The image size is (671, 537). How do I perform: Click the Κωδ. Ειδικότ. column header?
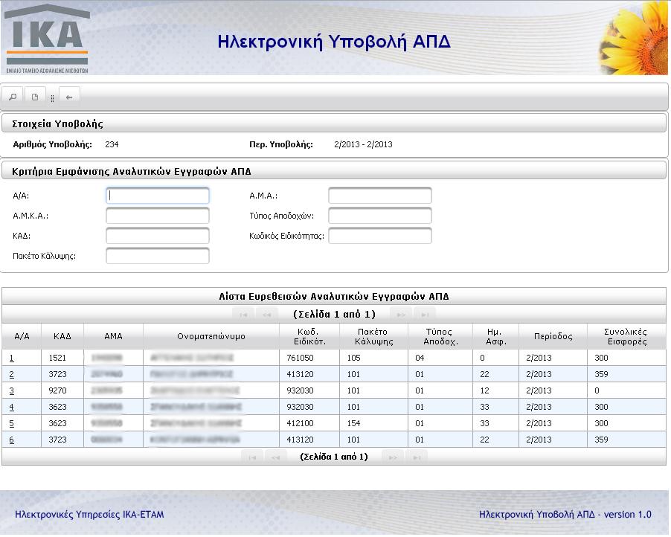(309, 336)
